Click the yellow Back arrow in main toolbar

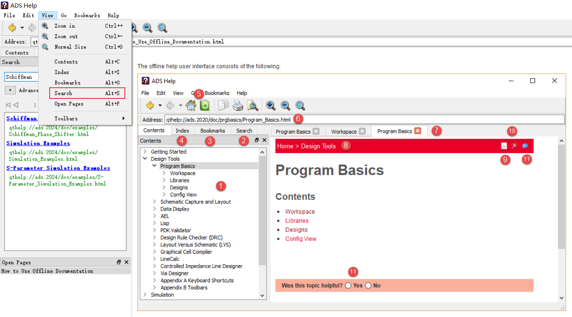pos(12,27)
